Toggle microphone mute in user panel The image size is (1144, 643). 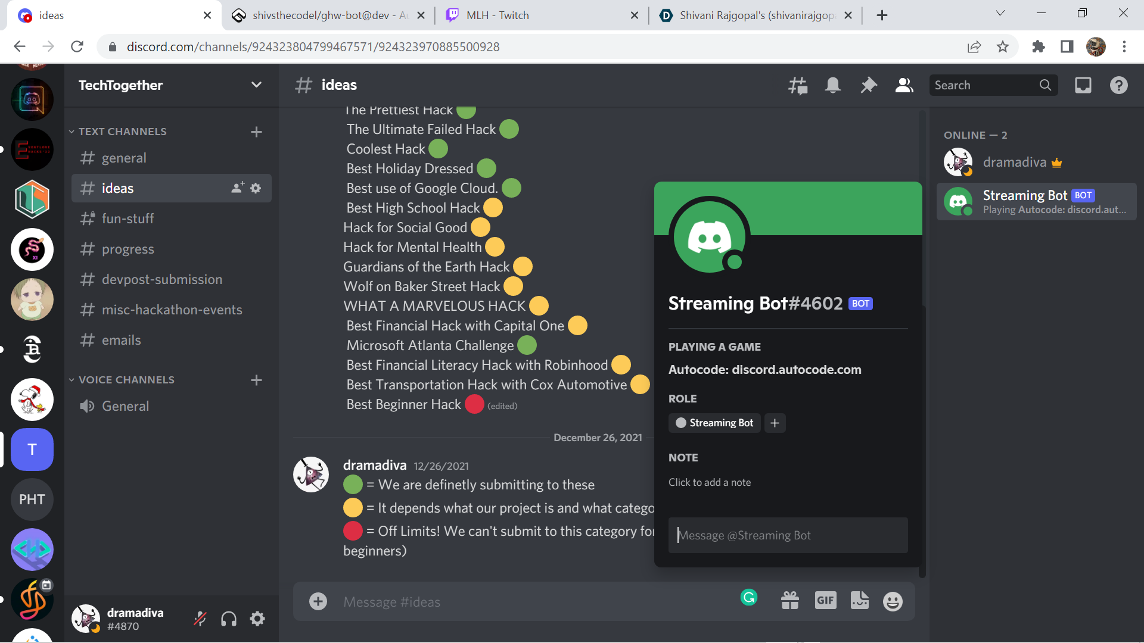pyautogui.click(x=200, y=619)
